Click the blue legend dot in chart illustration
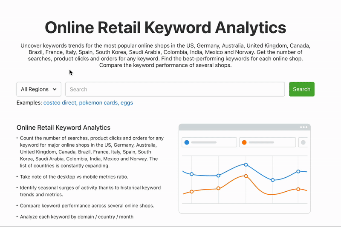 (187, 142)
